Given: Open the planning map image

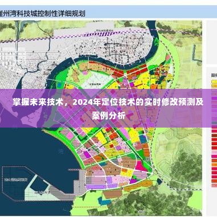Looking at the screenshot, I should tap(101, 118).
